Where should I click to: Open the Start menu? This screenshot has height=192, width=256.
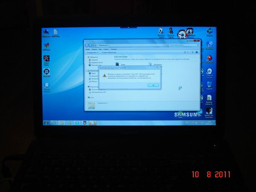pyautogui.click(x=46, y=123)
